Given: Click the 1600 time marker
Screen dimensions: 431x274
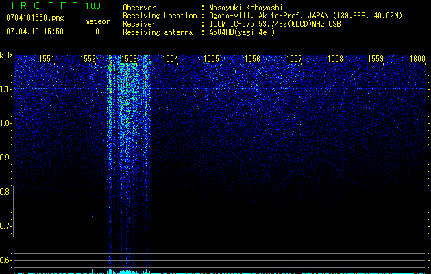Looking at the screenshot, I should click(x=417, y=59).
